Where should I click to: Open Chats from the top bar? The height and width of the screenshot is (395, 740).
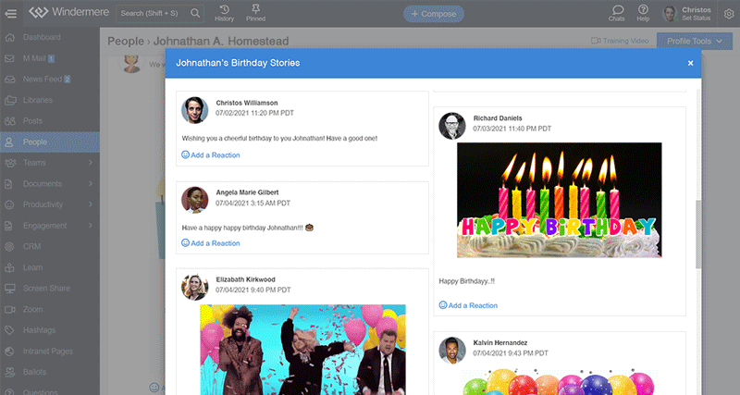[616, 13]
